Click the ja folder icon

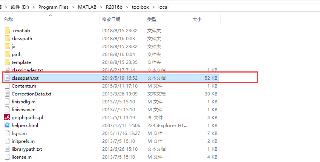(7, 47)
